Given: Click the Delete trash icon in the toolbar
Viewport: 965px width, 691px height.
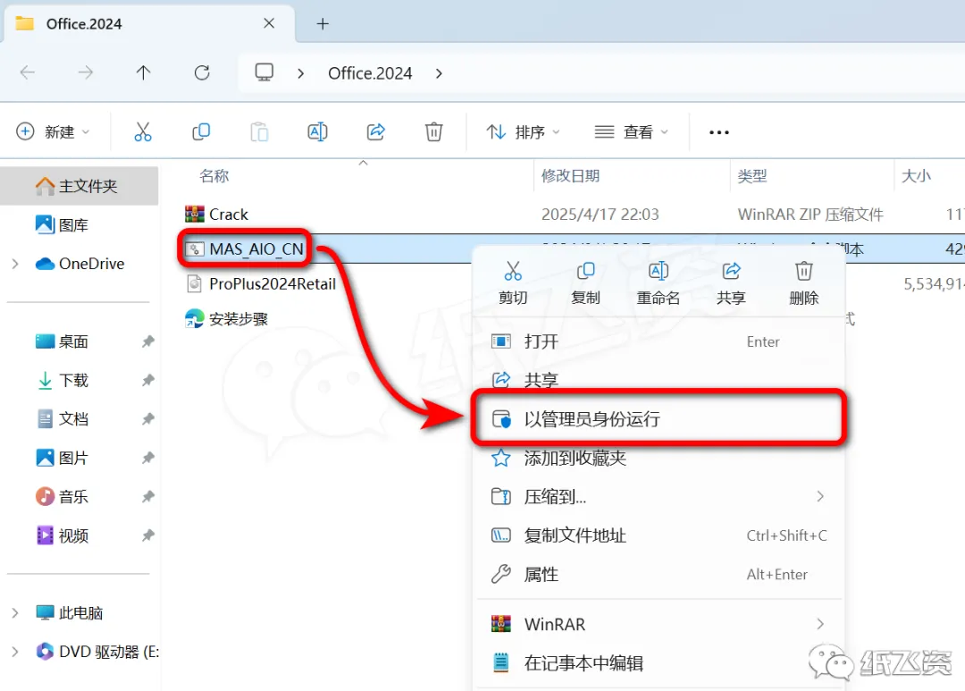Looking at the screenshot, I should click(434, 131).
